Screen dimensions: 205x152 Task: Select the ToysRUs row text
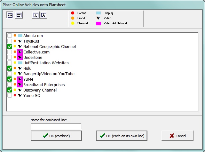coord(31,41)
